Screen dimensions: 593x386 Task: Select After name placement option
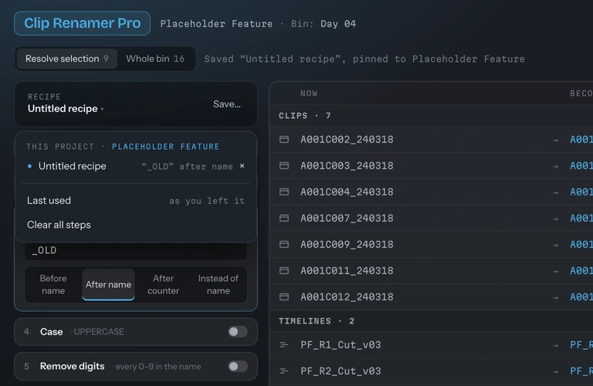pos(108,284)
